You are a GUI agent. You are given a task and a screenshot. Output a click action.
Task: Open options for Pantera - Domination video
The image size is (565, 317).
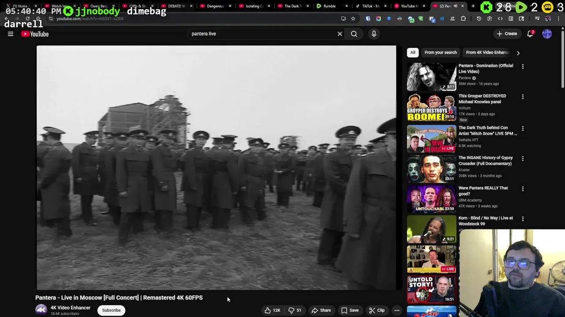click(x=523, y=66)
